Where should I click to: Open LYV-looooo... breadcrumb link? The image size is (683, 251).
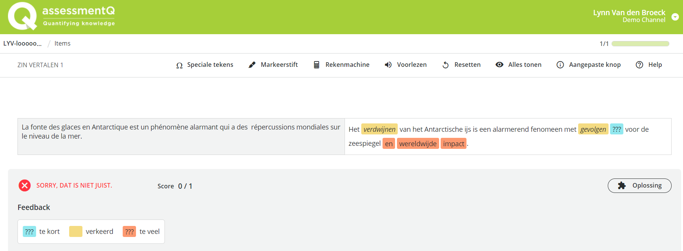22,44
